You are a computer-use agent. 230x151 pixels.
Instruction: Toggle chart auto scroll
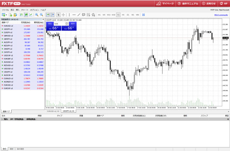click(x=48, y=15)
